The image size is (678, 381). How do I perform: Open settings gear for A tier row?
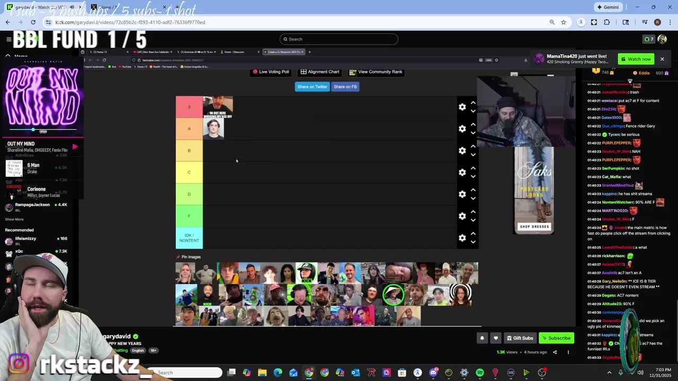[462, 129]
